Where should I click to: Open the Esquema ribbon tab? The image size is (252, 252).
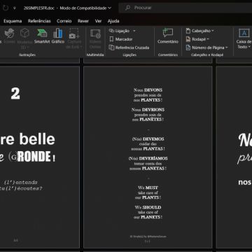tap(13, 21)
